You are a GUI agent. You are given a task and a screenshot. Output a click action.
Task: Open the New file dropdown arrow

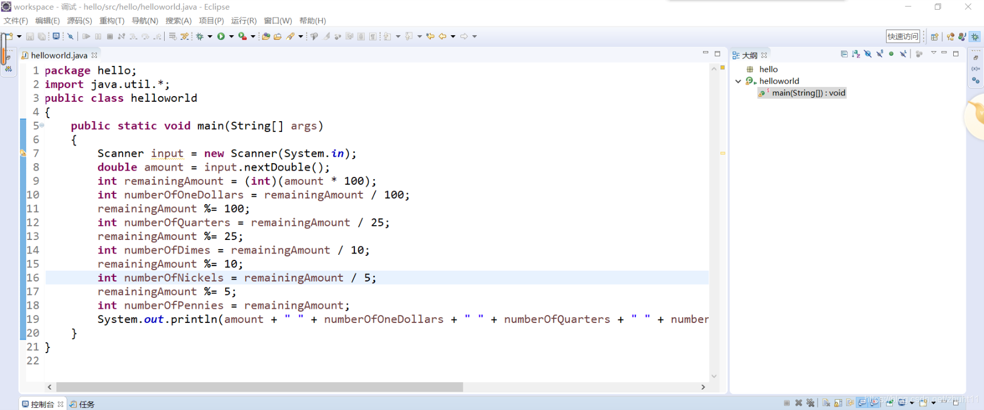point(19,36)
